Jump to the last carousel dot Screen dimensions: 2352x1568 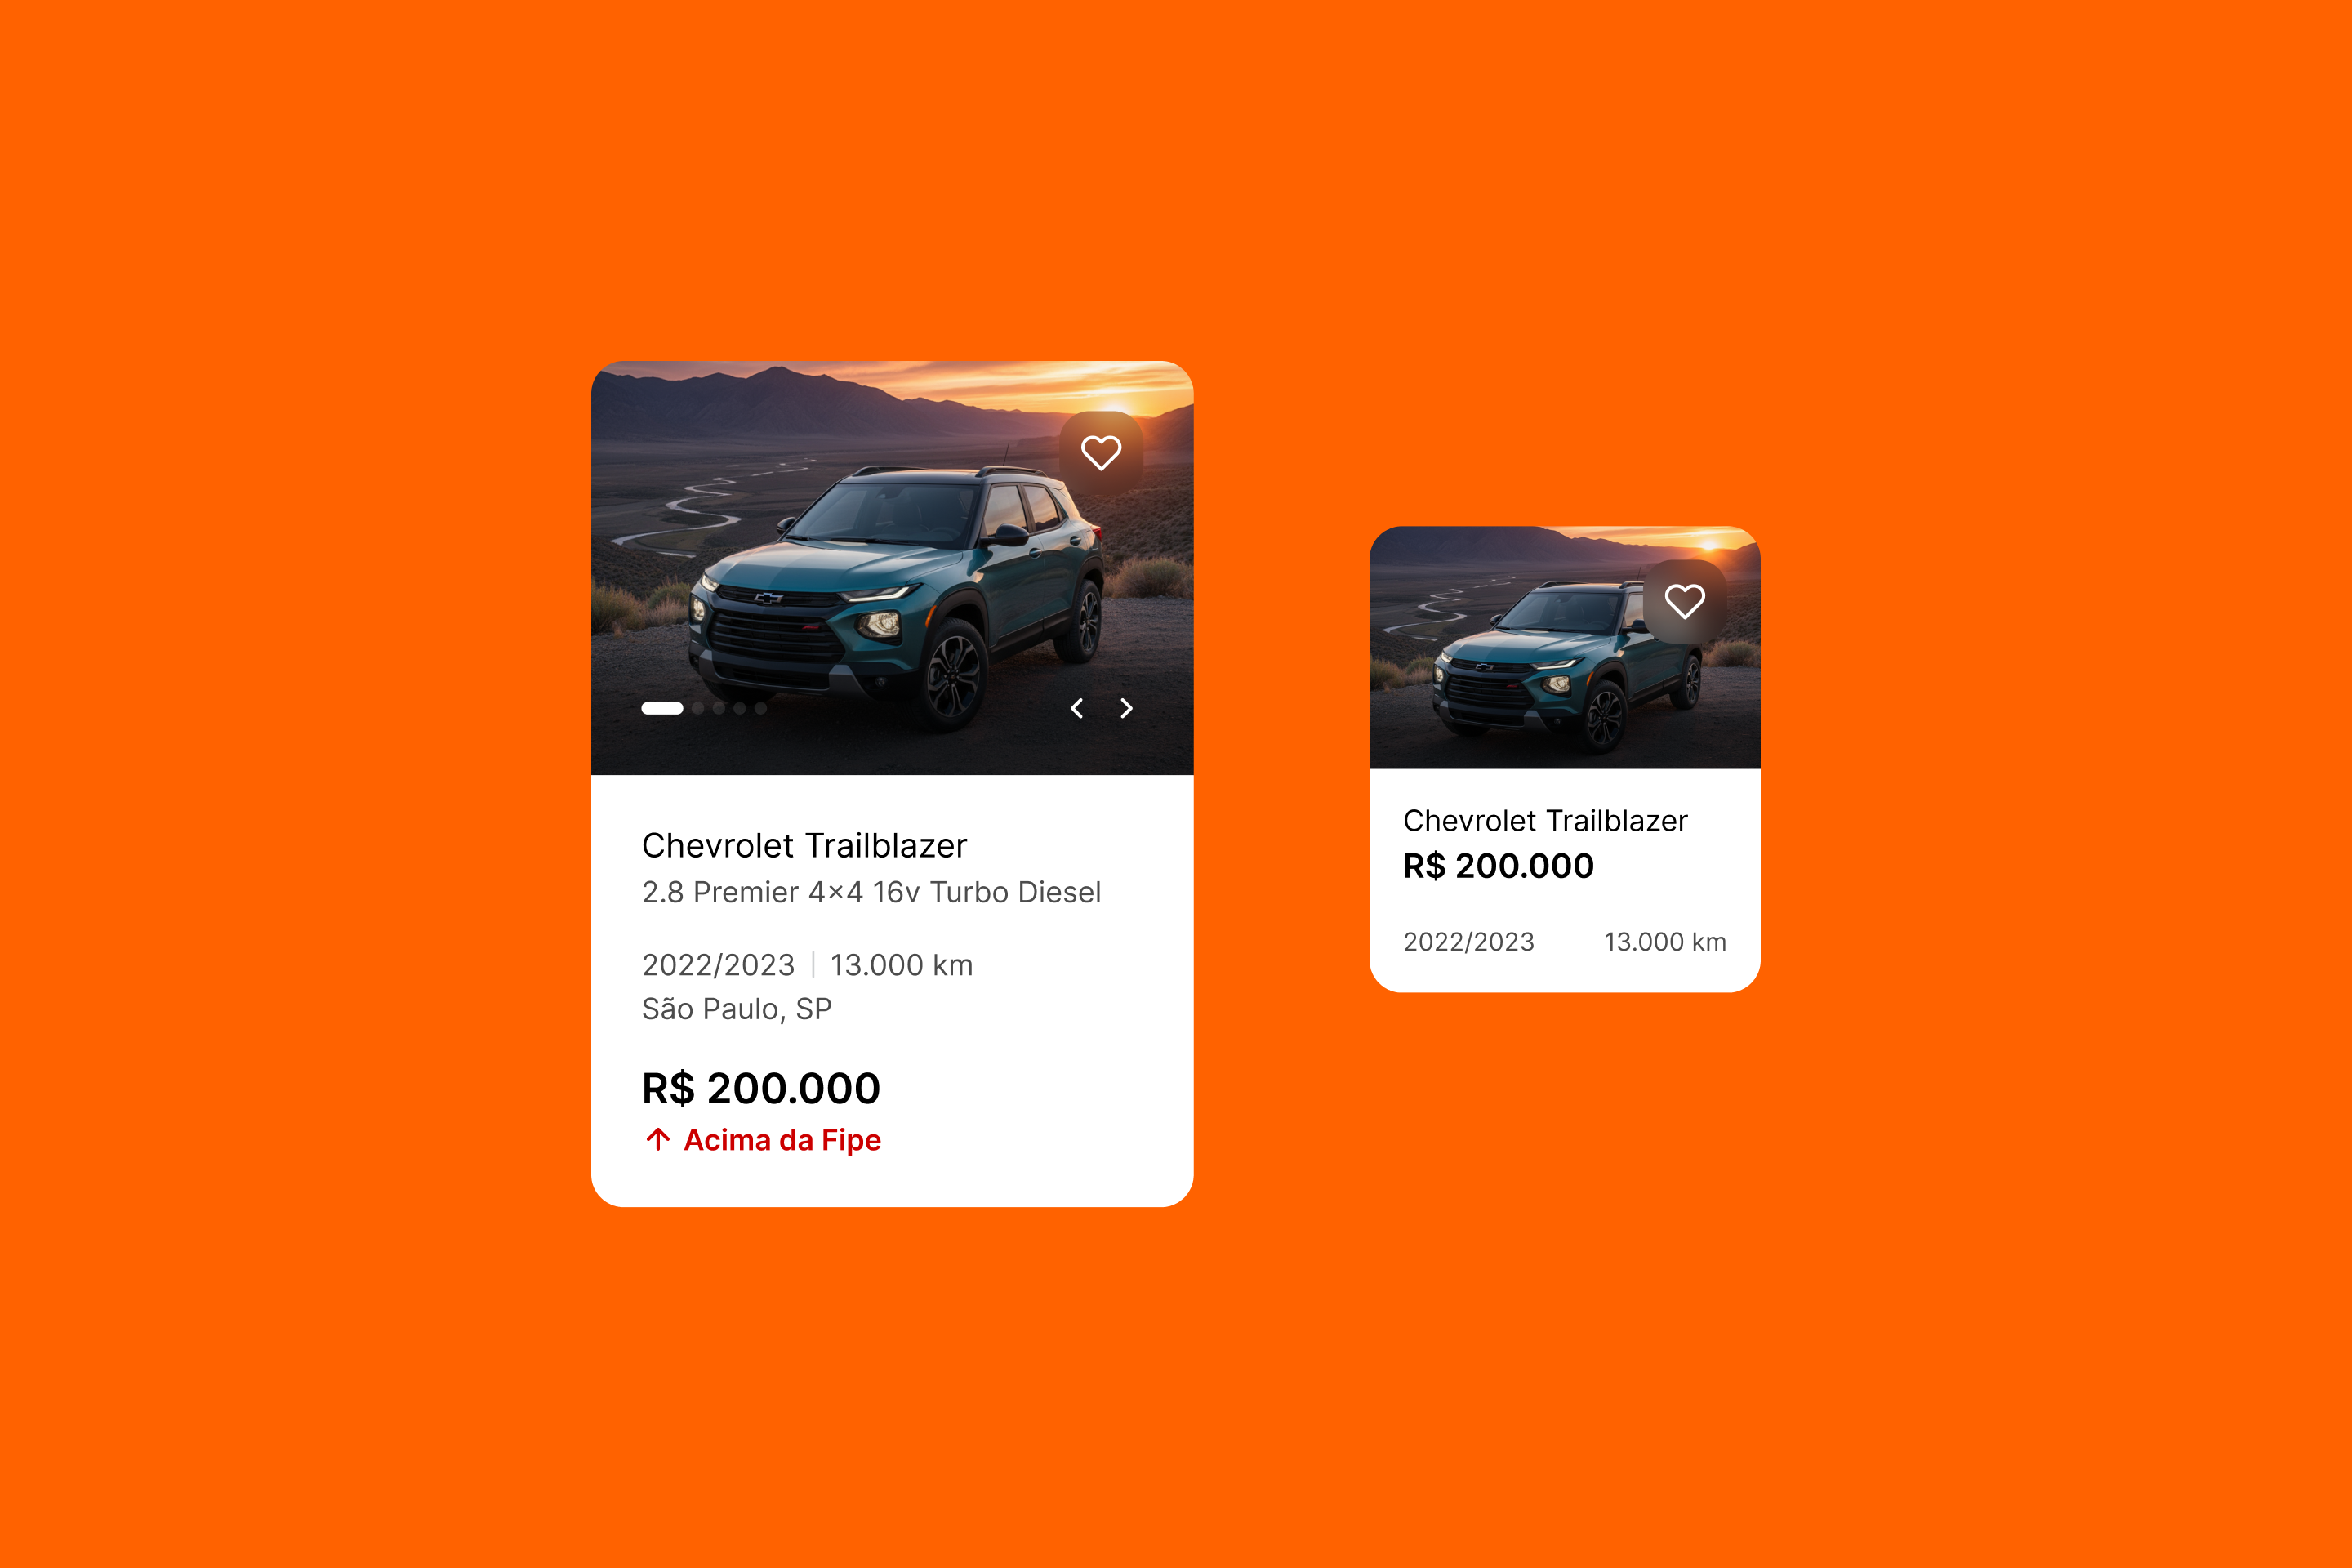(x=761, y=708)
